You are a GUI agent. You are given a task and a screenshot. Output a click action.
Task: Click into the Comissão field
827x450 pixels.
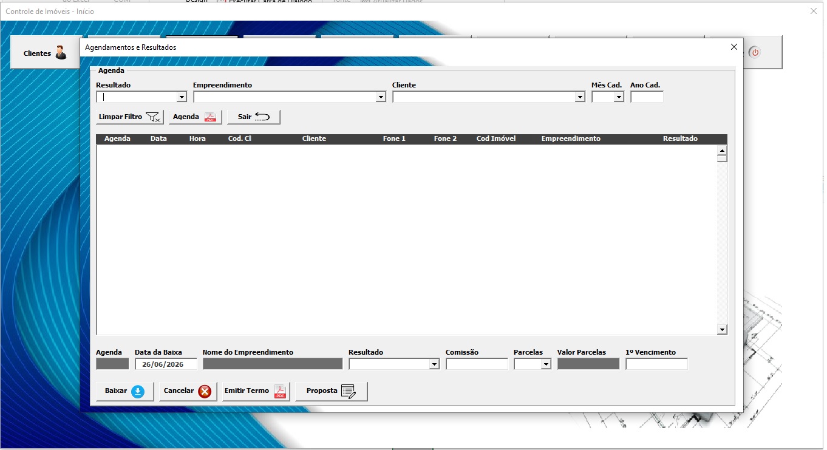click(x=477, y=364)
